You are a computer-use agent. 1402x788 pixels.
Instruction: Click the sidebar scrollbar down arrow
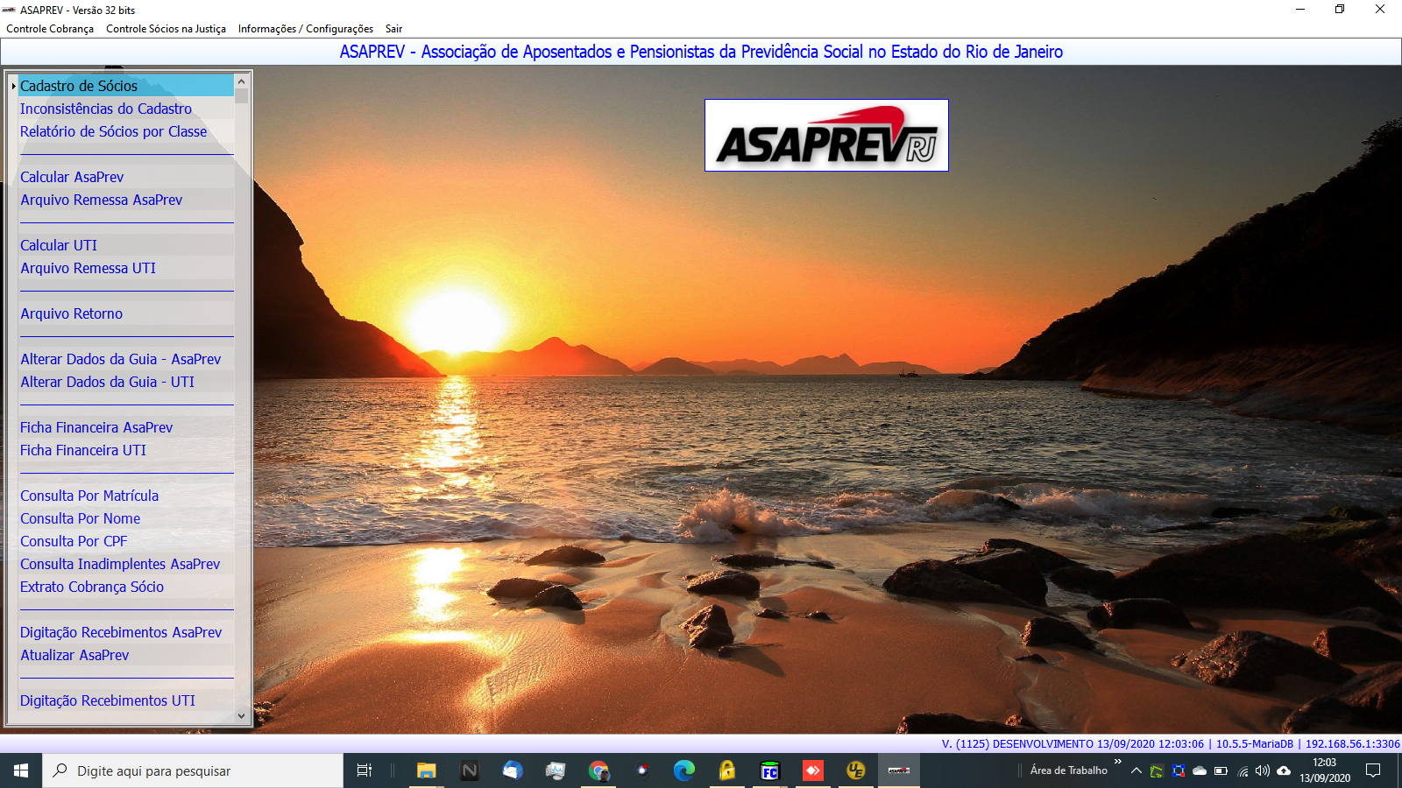point(242,715)
